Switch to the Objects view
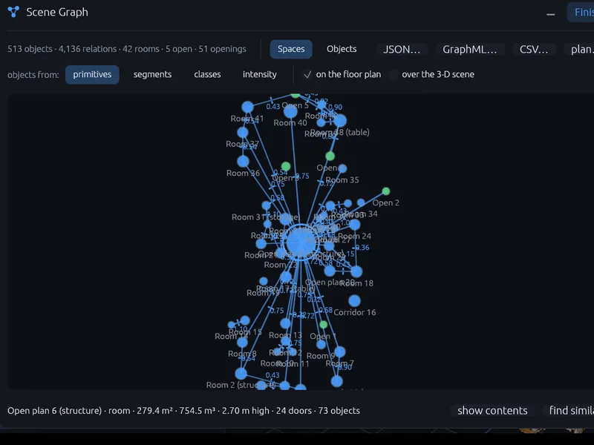 [342, 49]
